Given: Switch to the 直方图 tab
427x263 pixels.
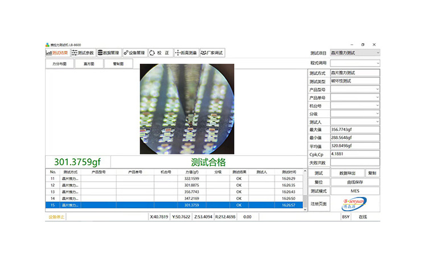Looking at the screenshot, I should click(x=89, y=64).
